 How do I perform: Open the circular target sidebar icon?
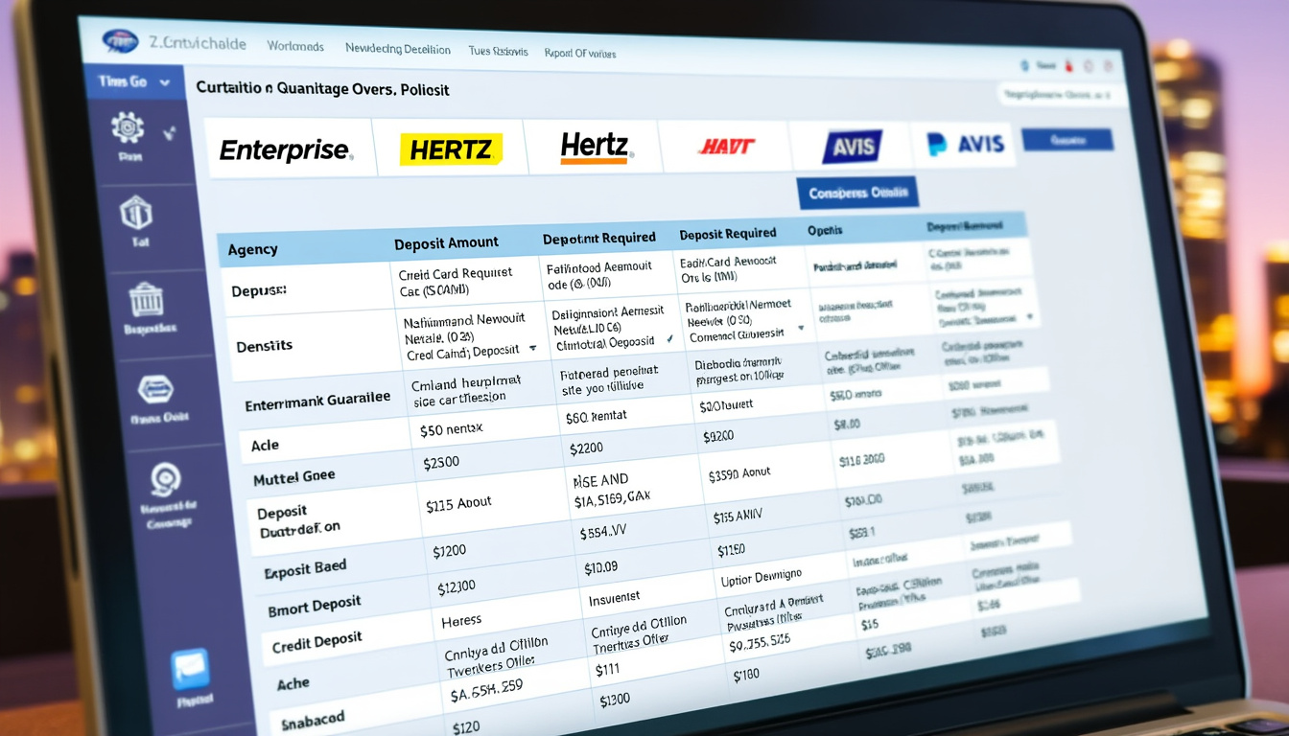point(167,478)
